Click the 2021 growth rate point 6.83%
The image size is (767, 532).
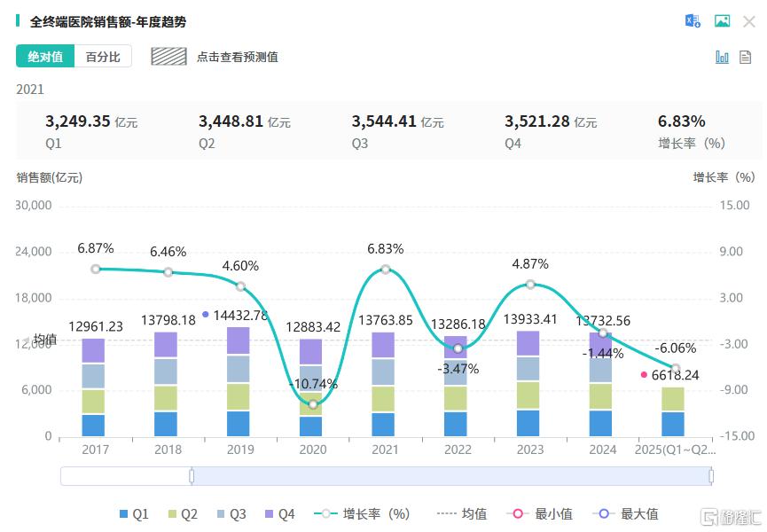386,270
